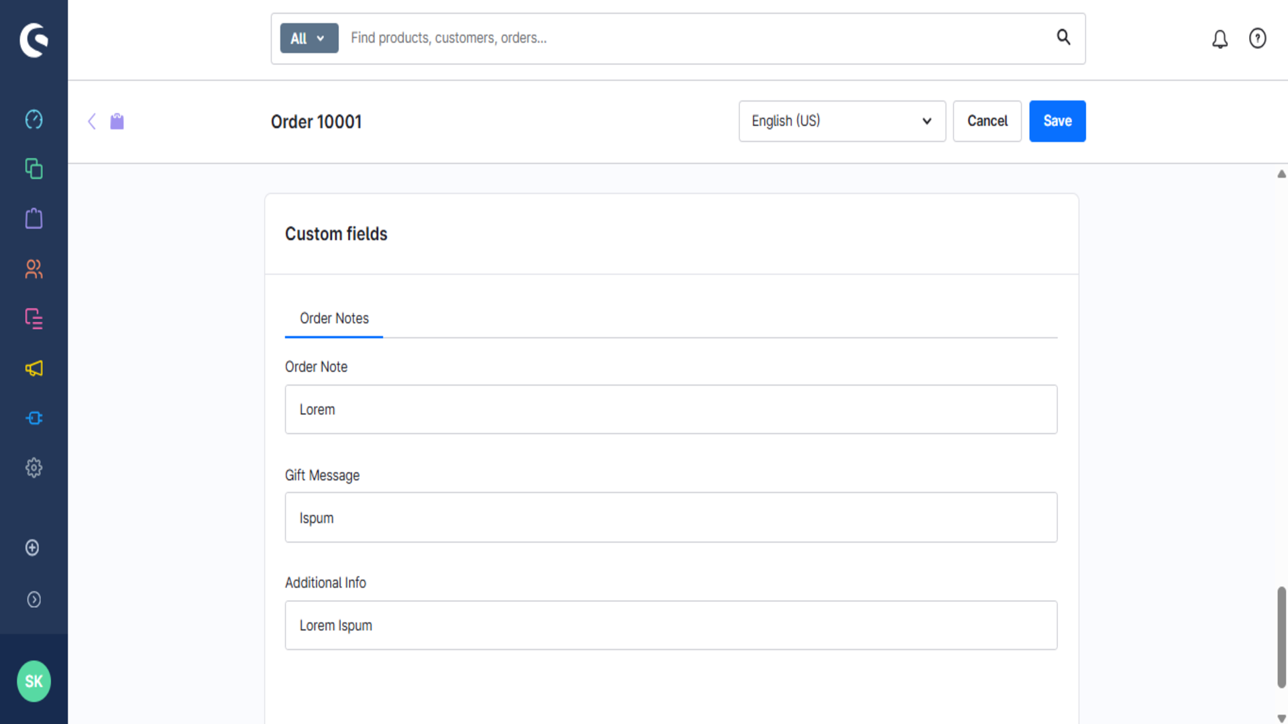Open the All search filter dropdown
Screen dimensions: 1288x724
(x=309, y=38)
